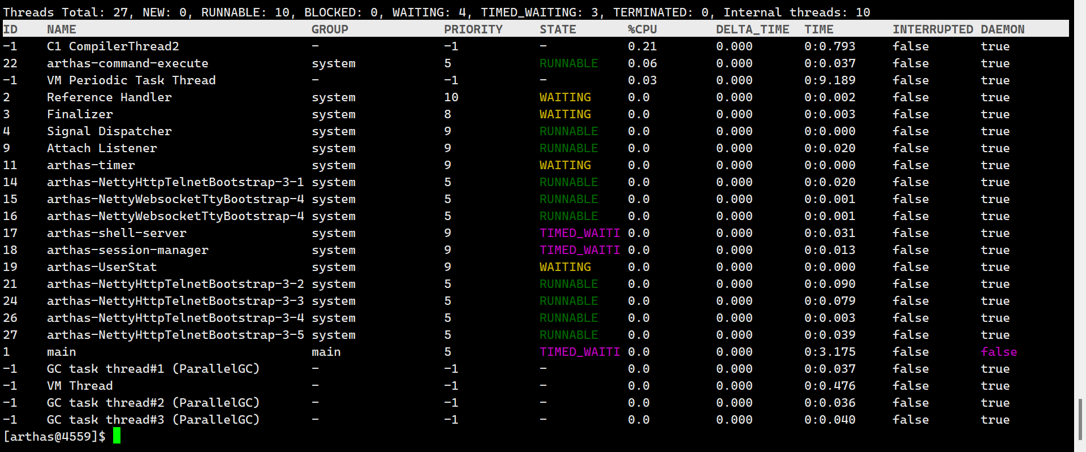
Task: Click the arthas-session-manager thread name
Action: tap(128, 250)
